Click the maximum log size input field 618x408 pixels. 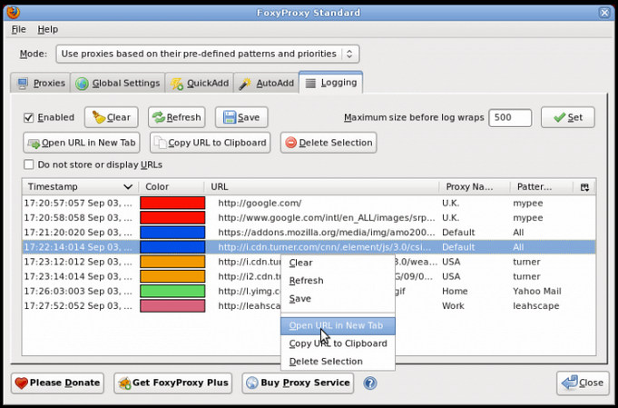point(510,117)
